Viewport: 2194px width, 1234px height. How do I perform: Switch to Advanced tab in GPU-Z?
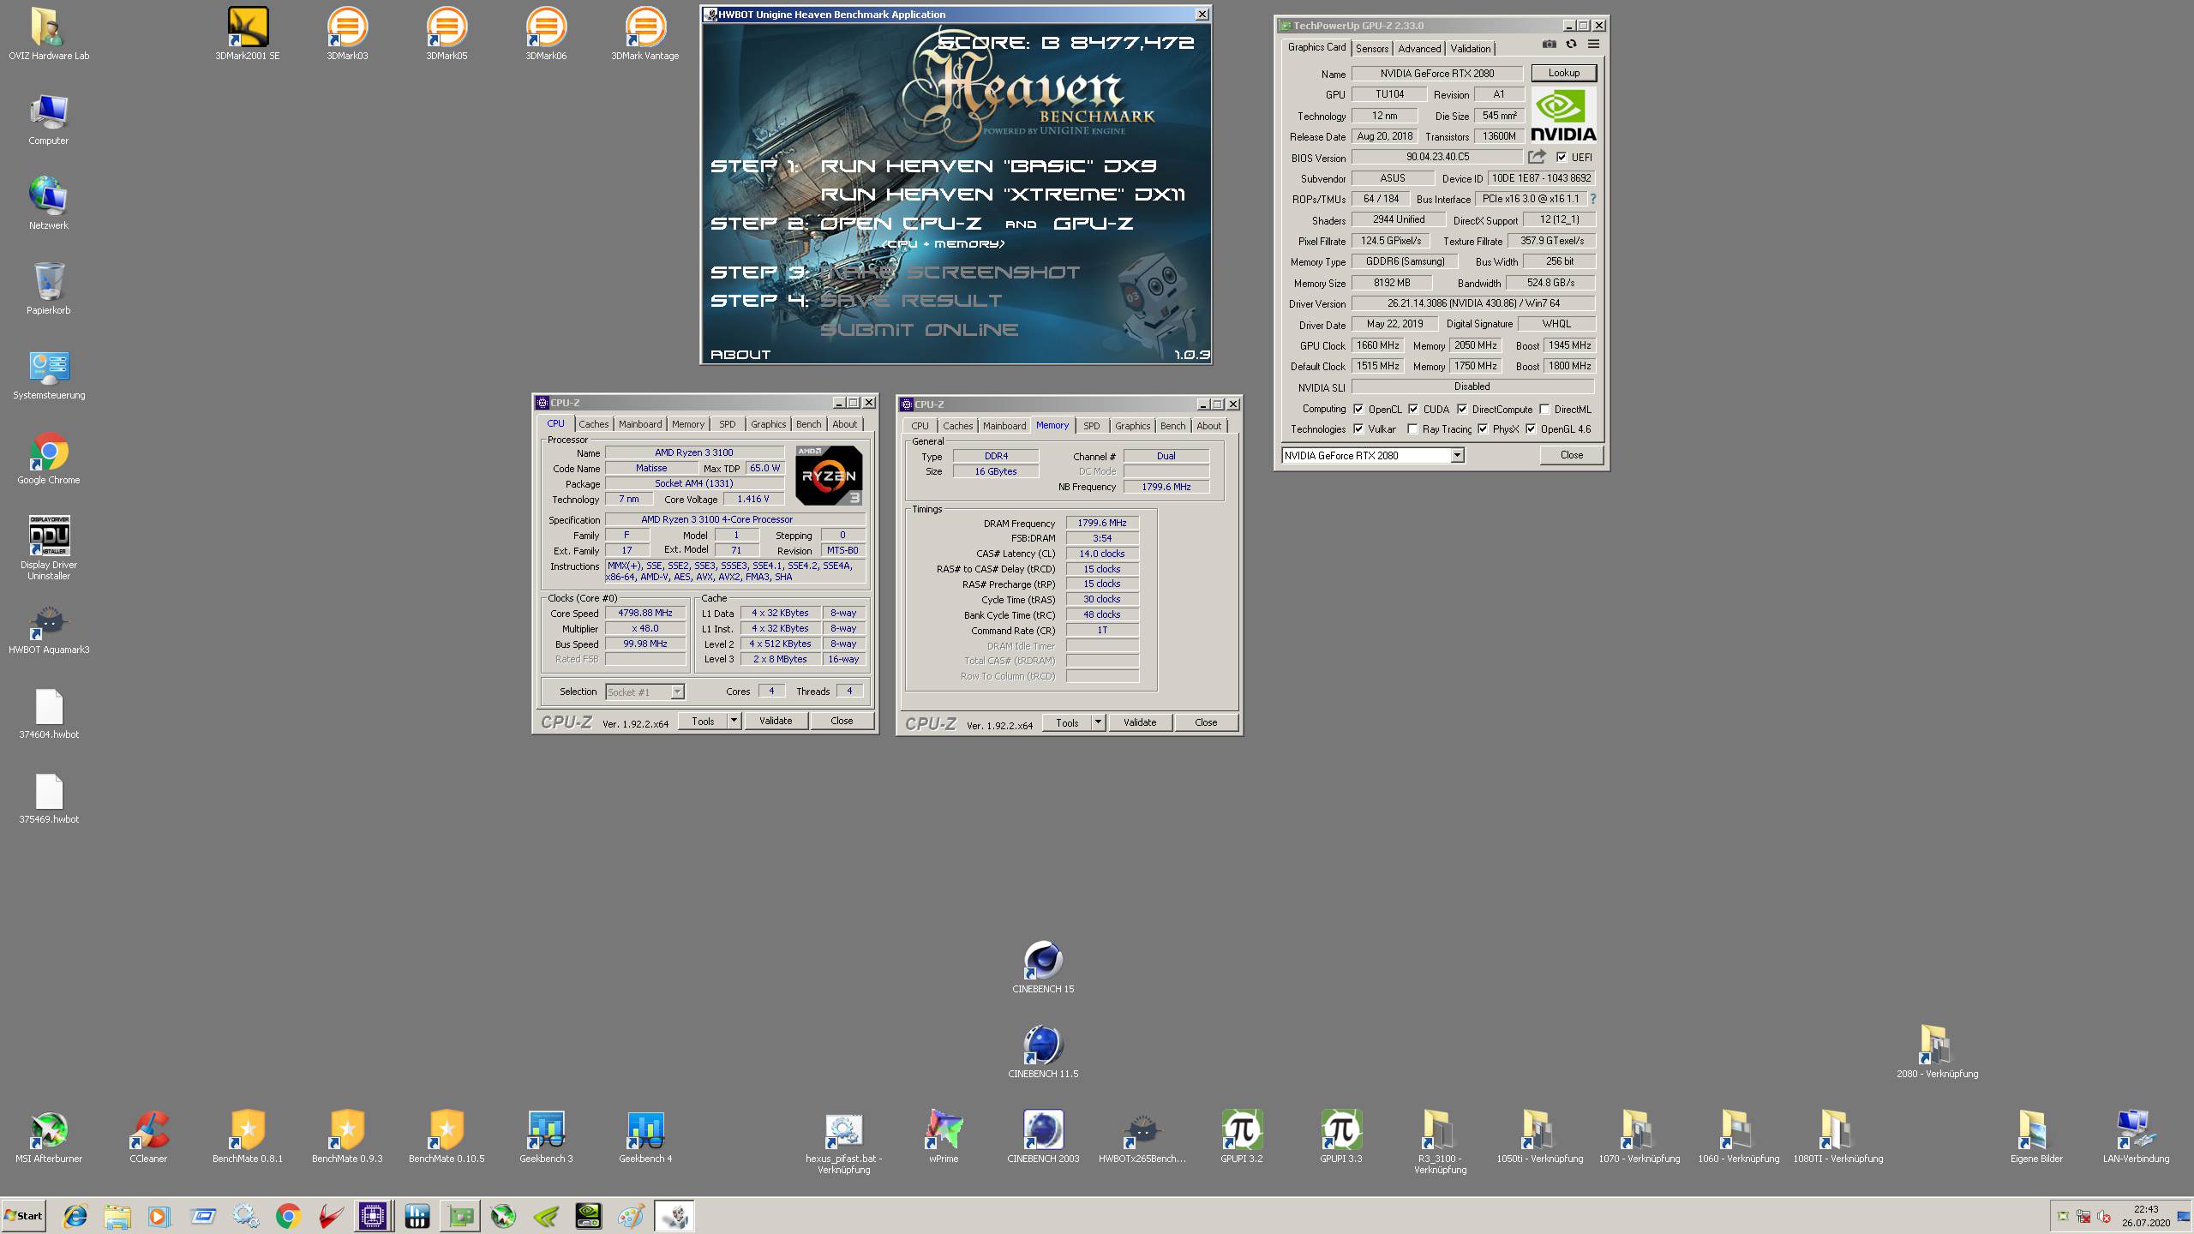[x=1419, y=49]
